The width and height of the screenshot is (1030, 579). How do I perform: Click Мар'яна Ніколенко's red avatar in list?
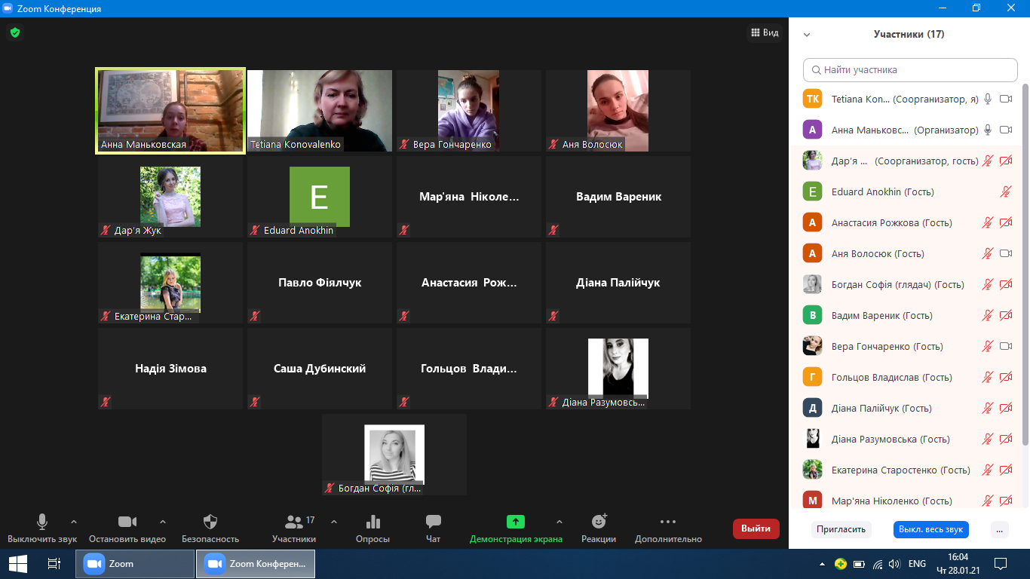812,501
